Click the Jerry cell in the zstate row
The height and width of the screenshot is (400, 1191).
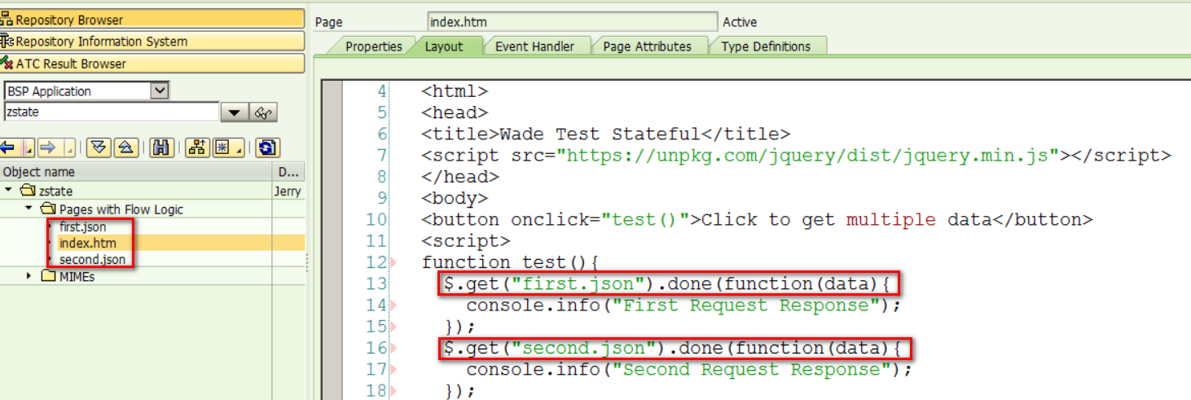click(288, 191)
